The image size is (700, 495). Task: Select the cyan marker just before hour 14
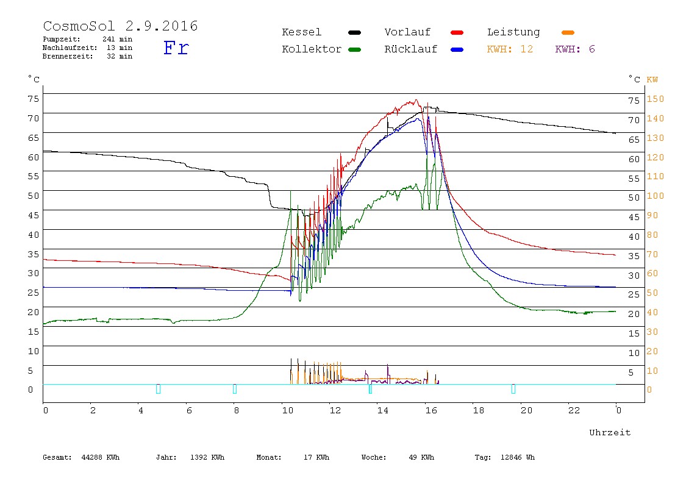coord(370,389)
